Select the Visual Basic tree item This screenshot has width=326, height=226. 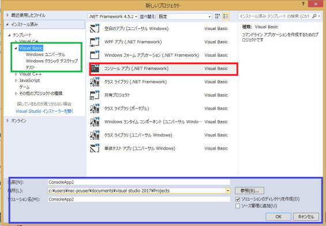coord(31,48)
